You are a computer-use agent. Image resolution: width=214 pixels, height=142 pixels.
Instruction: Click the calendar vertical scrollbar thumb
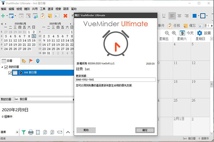(212, 84)
